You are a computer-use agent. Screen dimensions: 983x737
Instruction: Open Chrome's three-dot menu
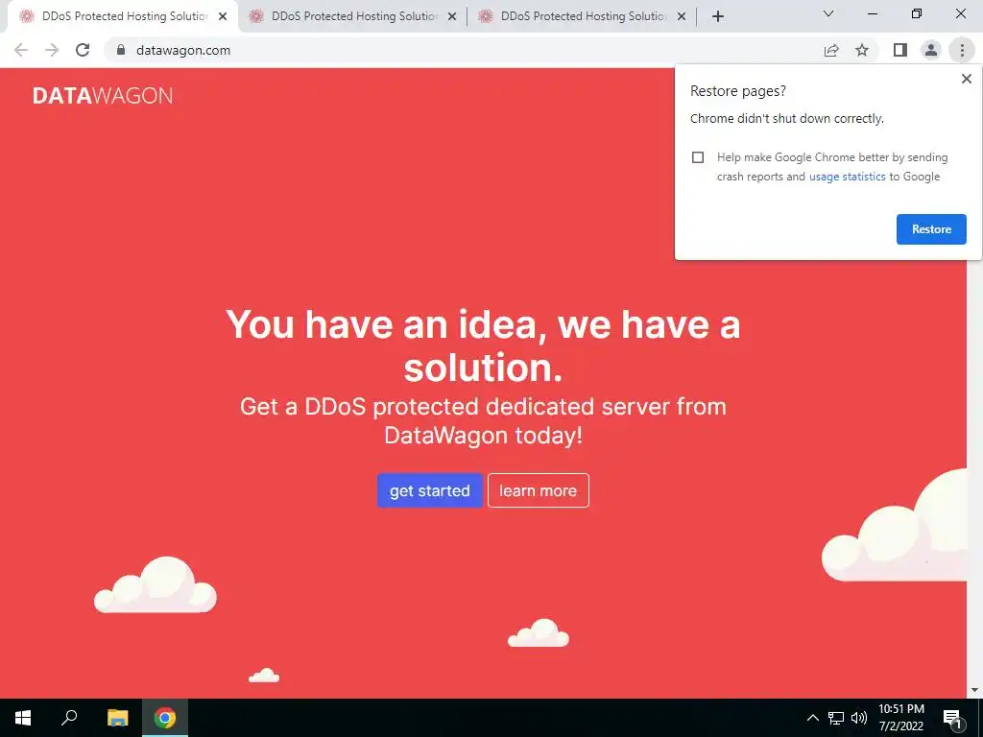click(x=962, y=50)
